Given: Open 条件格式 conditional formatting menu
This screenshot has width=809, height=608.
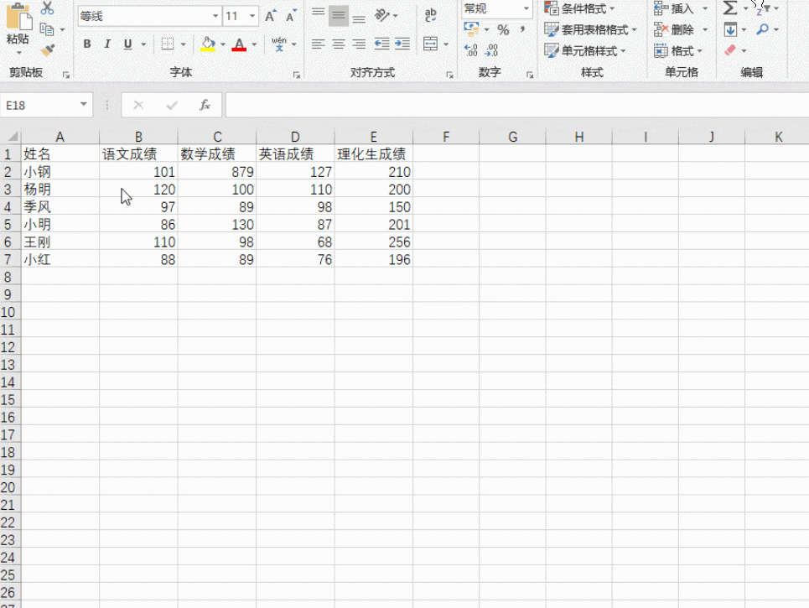Looking at the screenshot, I should coord(580,8).
